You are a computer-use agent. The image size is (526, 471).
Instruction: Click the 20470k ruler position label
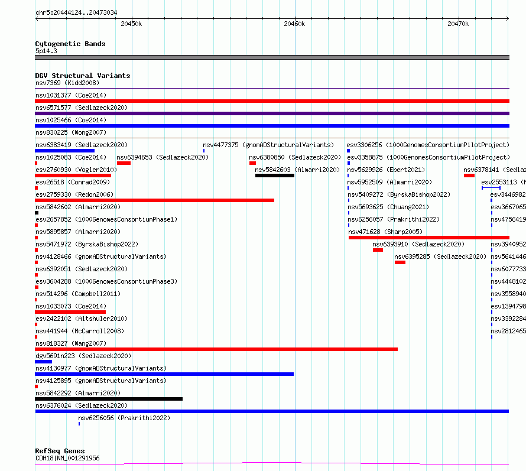pos(458,24)
